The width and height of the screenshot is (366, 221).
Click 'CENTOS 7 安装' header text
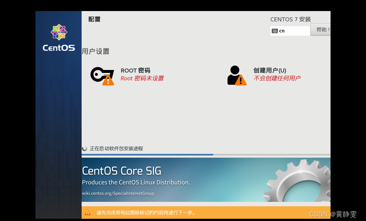(291, 19)
